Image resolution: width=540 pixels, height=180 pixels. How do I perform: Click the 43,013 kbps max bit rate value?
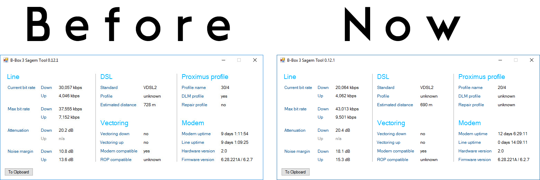[x=347, y=109]
